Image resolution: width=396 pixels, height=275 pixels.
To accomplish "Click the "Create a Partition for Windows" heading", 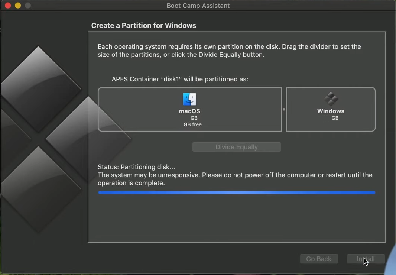I will [144, 26].
